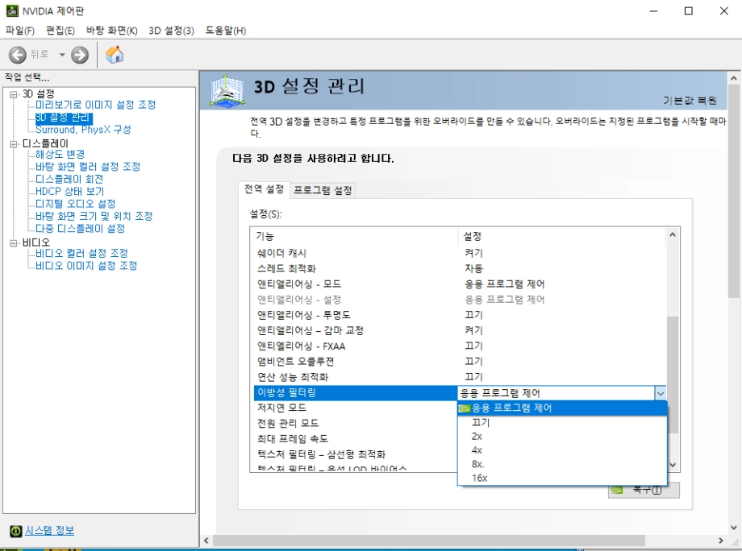Screen dimensions: 742x551
Task: Click 기본값 복원 link
Action: point(690,100)
